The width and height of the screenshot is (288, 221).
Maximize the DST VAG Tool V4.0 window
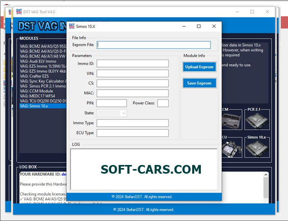(x=252, y=12)
